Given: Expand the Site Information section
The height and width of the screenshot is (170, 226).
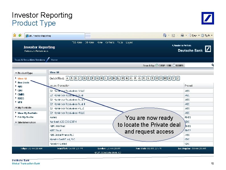Looking at the screenshot, I should 26,122.
